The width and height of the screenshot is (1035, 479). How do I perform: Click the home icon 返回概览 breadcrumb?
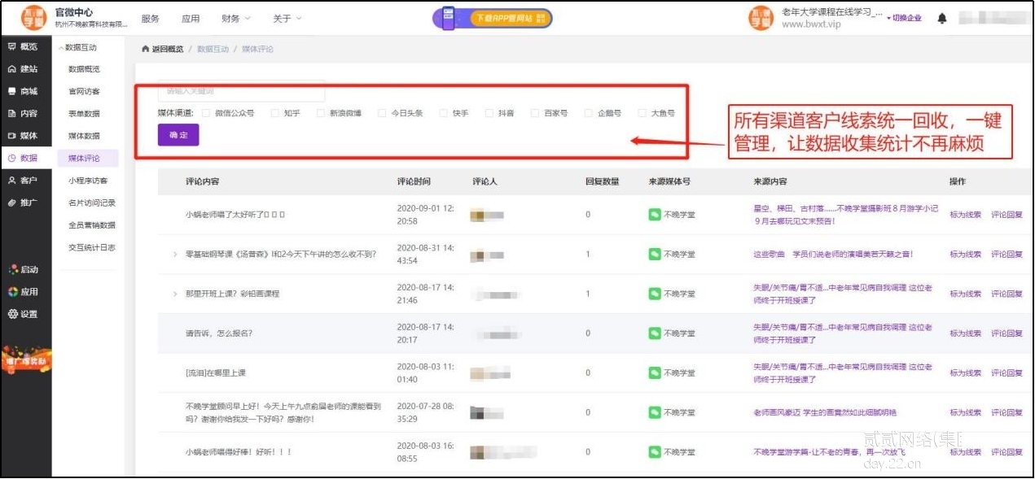pos(163,49)
